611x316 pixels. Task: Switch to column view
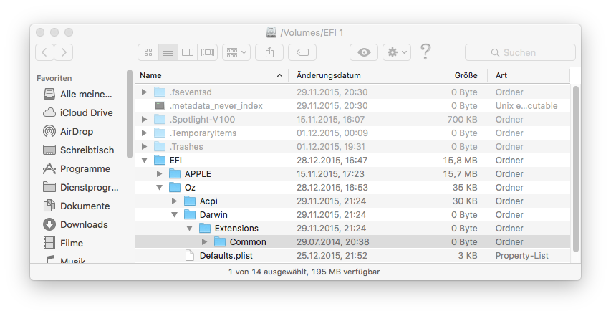pyautogui.click(x=188, y=52)
